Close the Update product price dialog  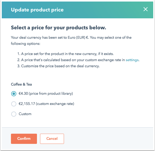click(145, 10)
